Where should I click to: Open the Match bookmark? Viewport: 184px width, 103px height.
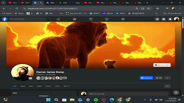coord(108,13)
